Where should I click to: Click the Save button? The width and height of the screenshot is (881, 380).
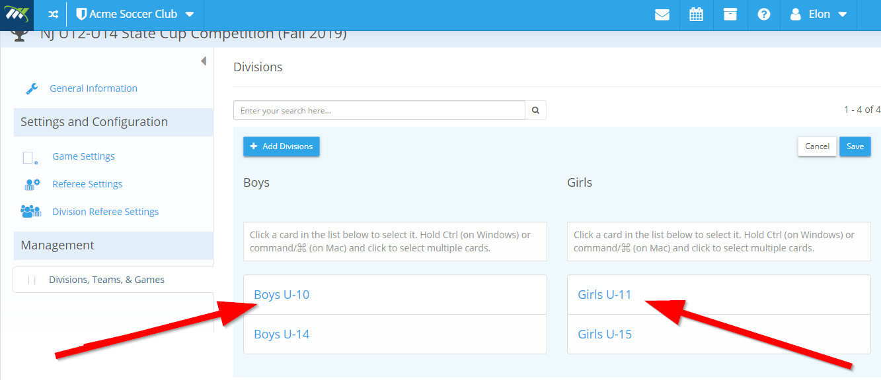[855, 146]
